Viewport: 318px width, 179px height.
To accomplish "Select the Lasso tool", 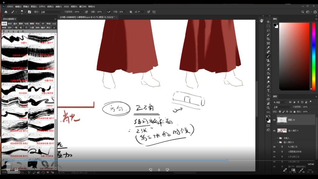I will click(268, 30).
